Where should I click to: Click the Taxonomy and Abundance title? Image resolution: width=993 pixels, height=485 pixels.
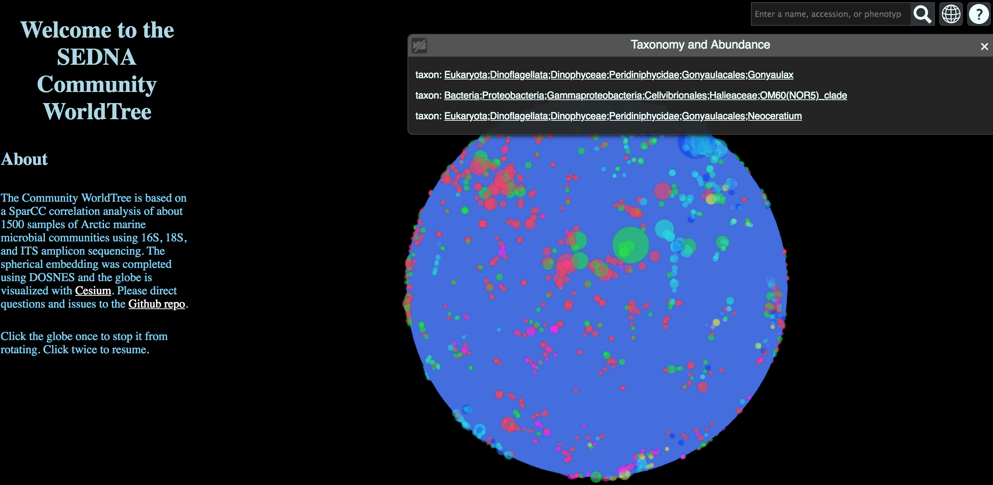point(700,45)
